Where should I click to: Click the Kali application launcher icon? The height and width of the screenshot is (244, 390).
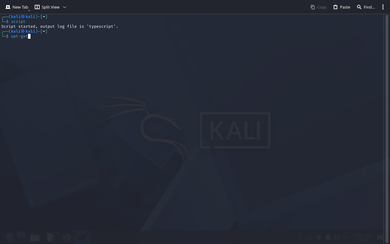(10, 237)
